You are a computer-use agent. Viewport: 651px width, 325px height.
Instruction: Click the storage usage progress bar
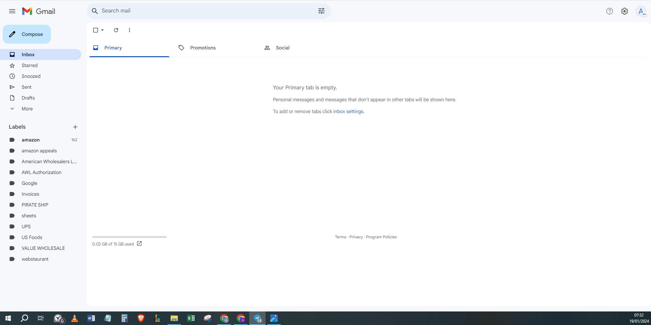pos(130,237)
